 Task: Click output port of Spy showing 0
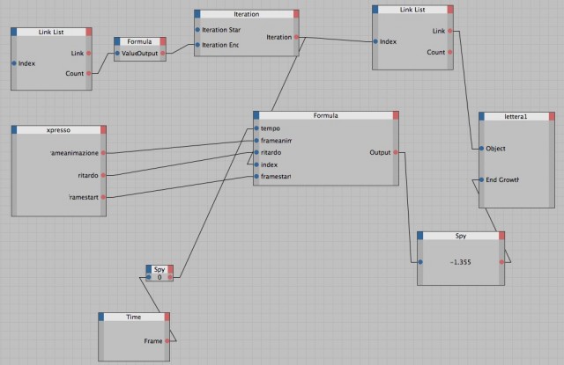coord(170,277)
